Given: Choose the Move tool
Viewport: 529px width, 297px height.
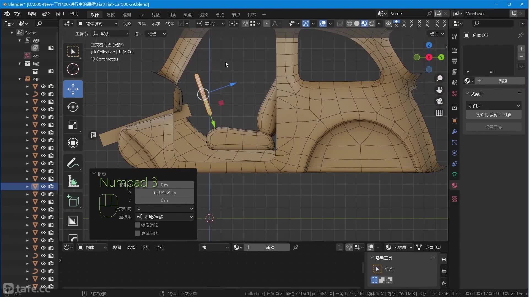Looking at the screenshot, I should [73, 89].
